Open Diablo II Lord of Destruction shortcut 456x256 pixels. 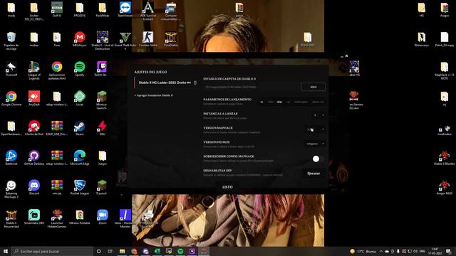[103, 41]
